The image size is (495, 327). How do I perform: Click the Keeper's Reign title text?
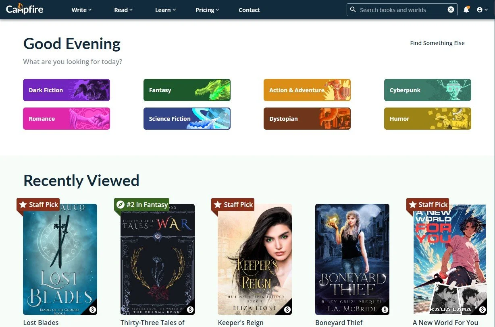241,323
